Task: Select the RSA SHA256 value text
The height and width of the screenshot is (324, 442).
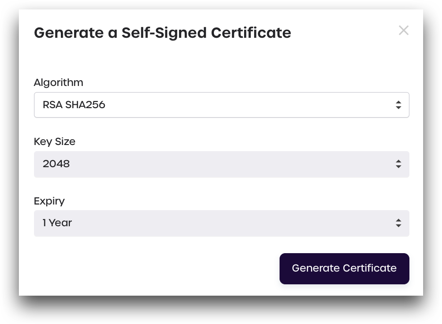Action: click(x=74, y=105)
